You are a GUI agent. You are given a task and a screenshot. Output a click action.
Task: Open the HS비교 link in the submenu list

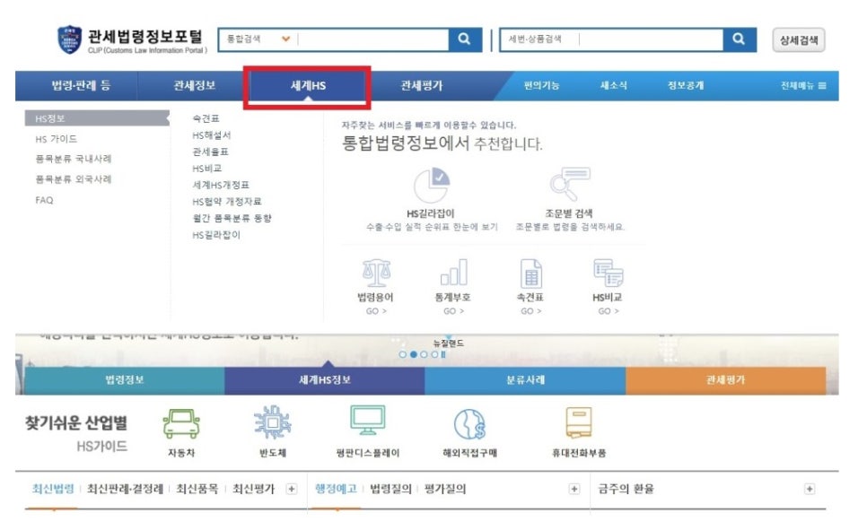(206, 169)
